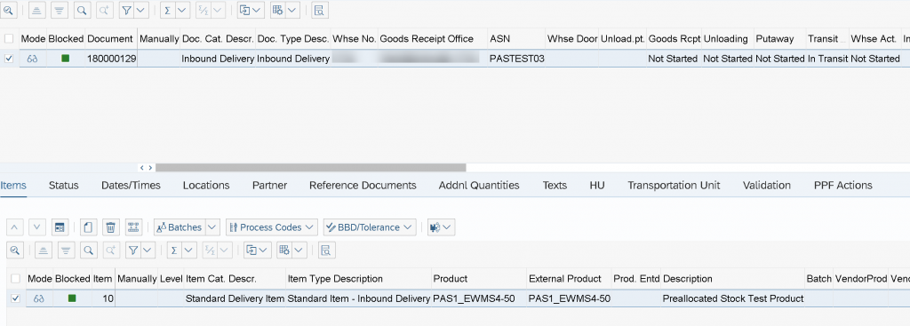
Task: Sort ascending in the delivery header toolbar
Action: [36, 10]
